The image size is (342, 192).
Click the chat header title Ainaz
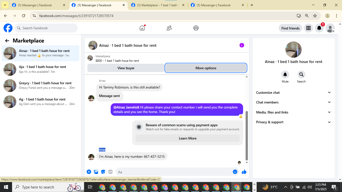coord(128,45)
